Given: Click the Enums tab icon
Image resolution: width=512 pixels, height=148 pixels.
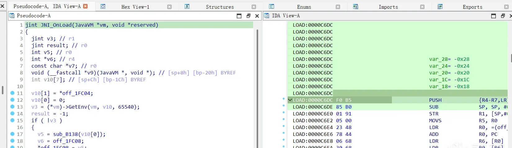Looking at the screenshot, I should coord(272,7).
